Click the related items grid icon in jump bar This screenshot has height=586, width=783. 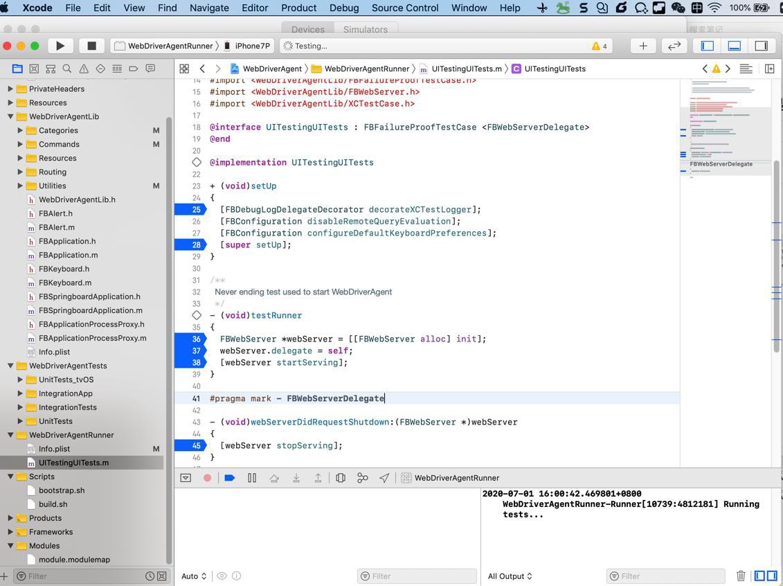click(x=184, y=69)
